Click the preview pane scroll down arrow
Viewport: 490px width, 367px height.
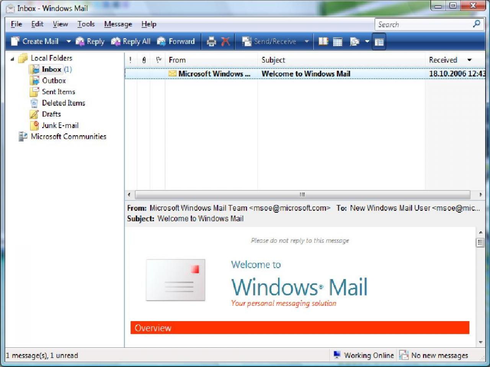[480, 343]
